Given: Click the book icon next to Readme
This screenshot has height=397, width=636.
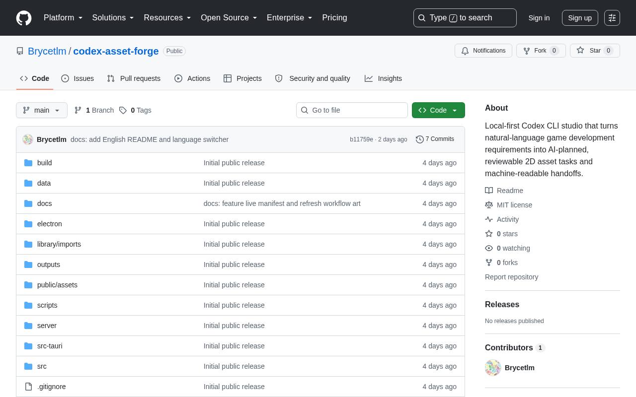Looking at the screenshot, I should [489, 191].
